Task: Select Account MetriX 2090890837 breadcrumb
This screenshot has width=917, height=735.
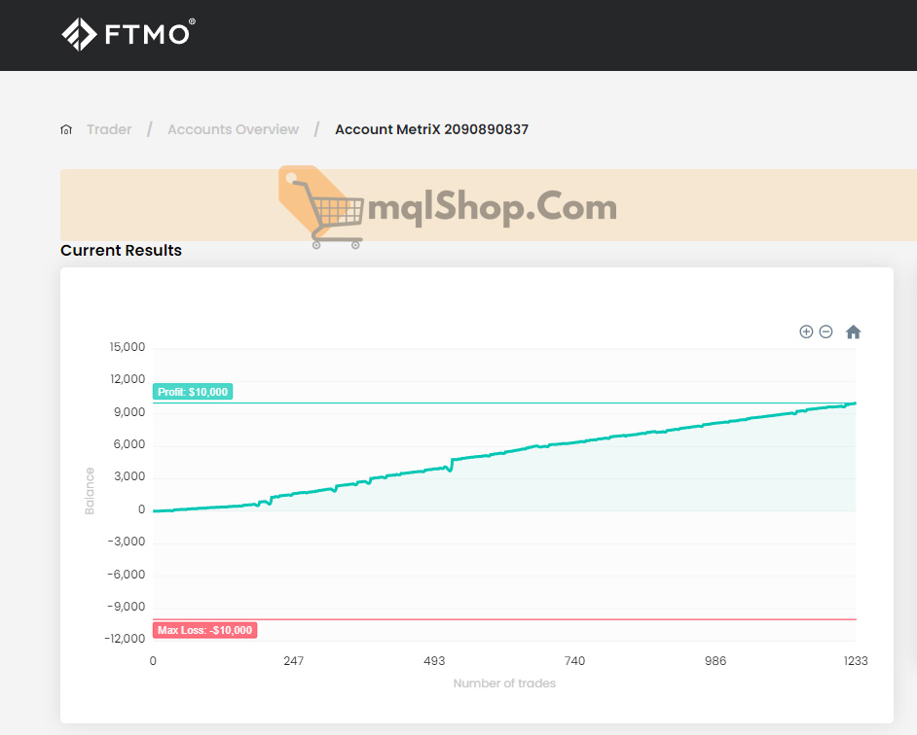Action: 431,129
